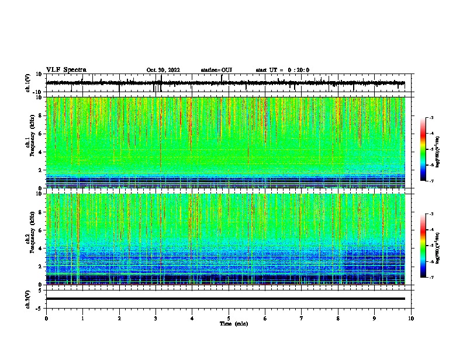Screen dimensions: 463x357
Task: Click the "-7" label on ch.2 color bar
Action: [431, 277]
